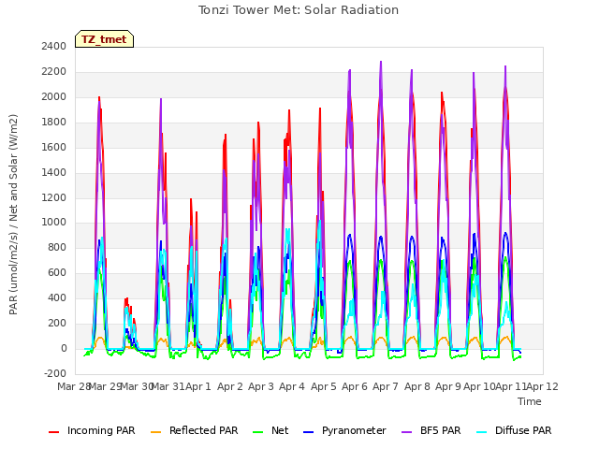The width and height of the screenshot is (599, 449).
Task: Click the 800 y-axis tick label
Action: (x=57, y=247)
